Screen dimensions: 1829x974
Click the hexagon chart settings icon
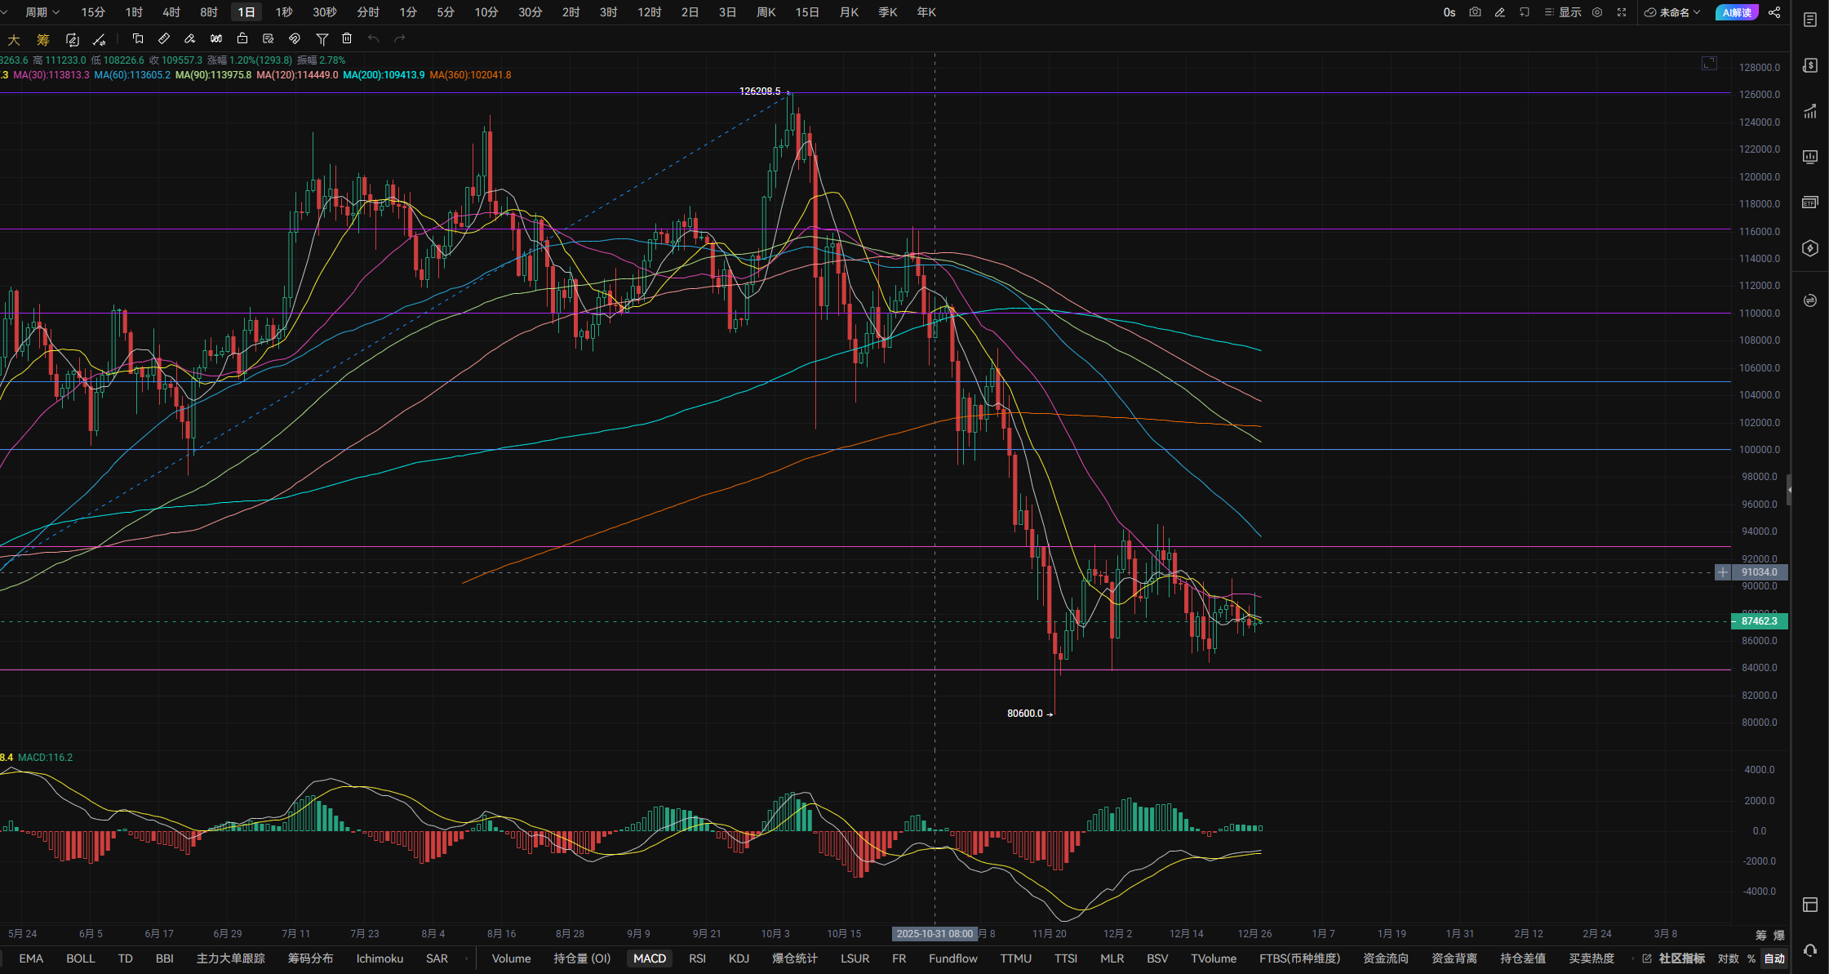click(1597, 12)
